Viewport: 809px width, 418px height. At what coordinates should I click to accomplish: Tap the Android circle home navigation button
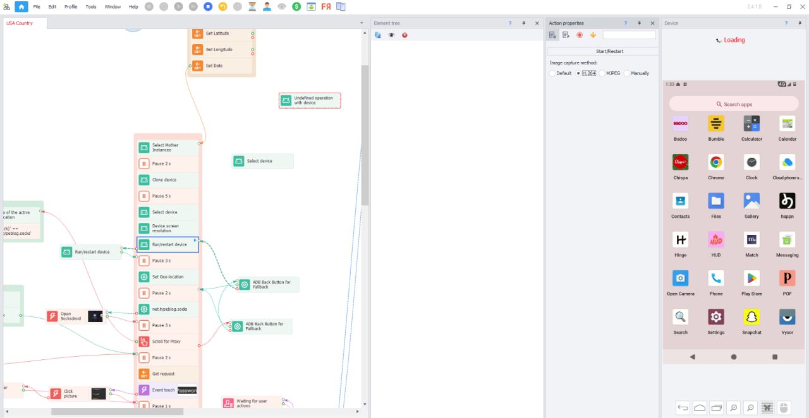click(734, 357)
